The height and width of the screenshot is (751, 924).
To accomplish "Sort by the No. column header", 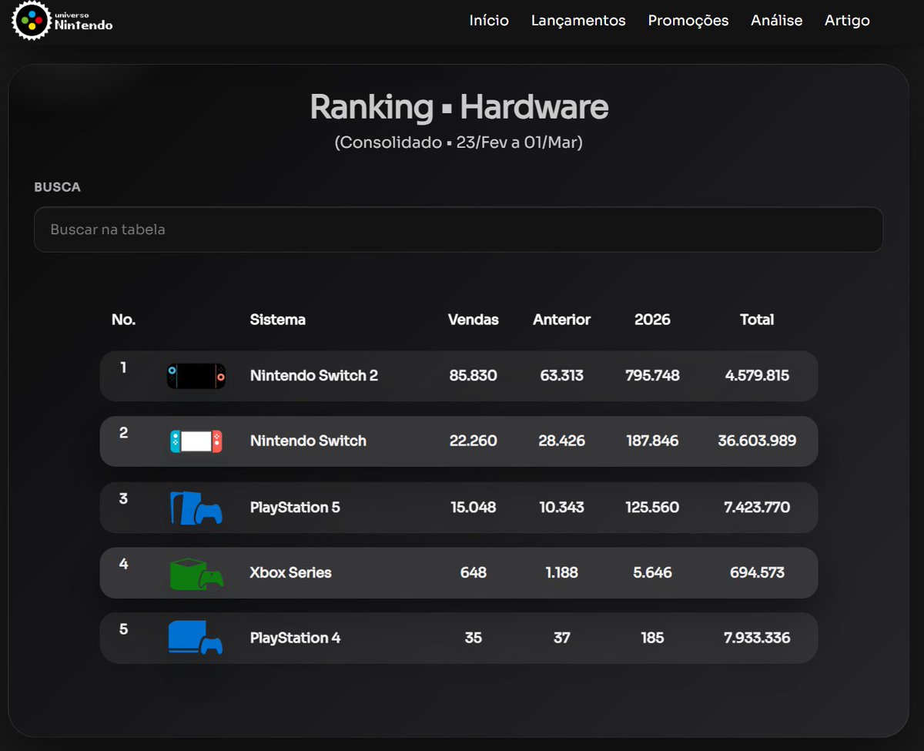I will click(x=123, y=320).
